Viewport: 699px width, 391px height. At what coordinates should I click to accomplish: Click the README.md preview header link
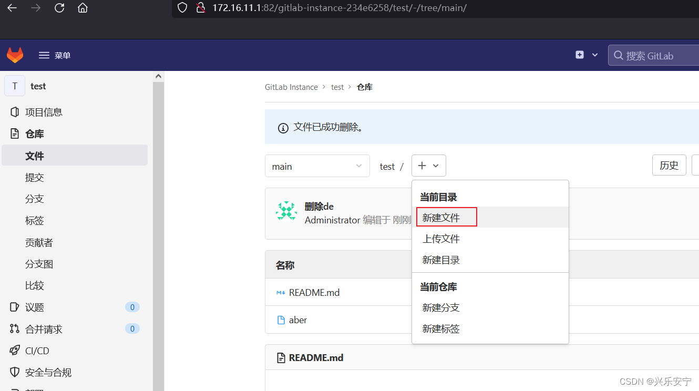pyautogui.click(x=316, y=358)
